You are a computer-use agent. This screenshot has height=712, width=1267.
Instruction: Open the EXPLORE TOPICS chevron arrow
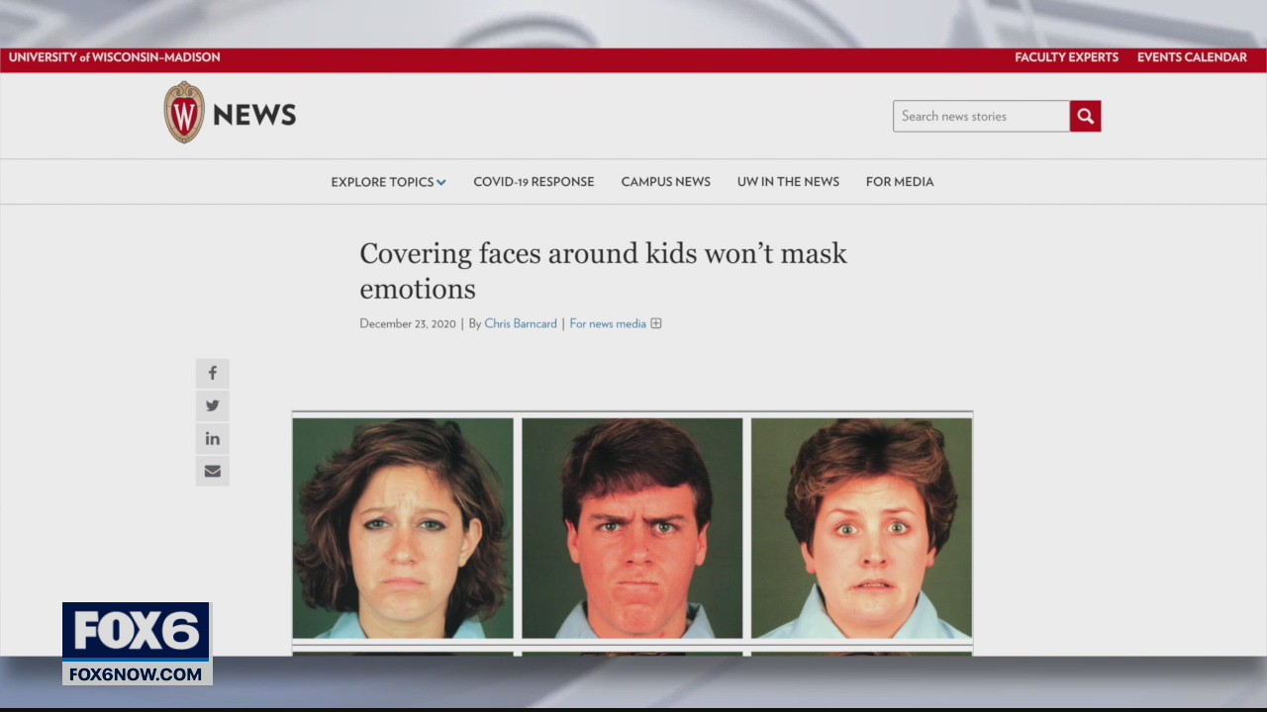[x=441, y=182]
